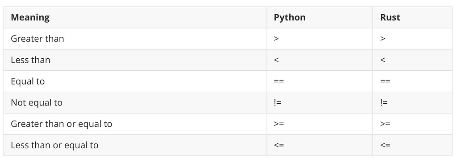Click the Rust != operator cell
The image size is (457, 162).
[x=412, y=103]
